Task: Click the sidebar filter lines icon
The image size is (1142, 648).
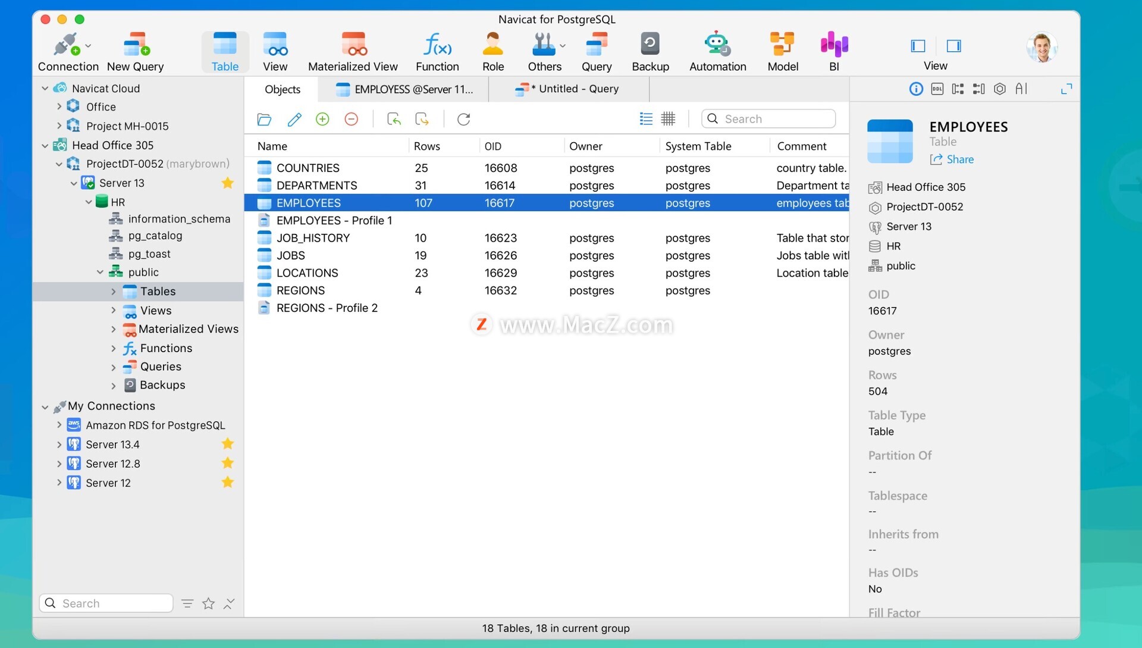Action: pos(187,604)
